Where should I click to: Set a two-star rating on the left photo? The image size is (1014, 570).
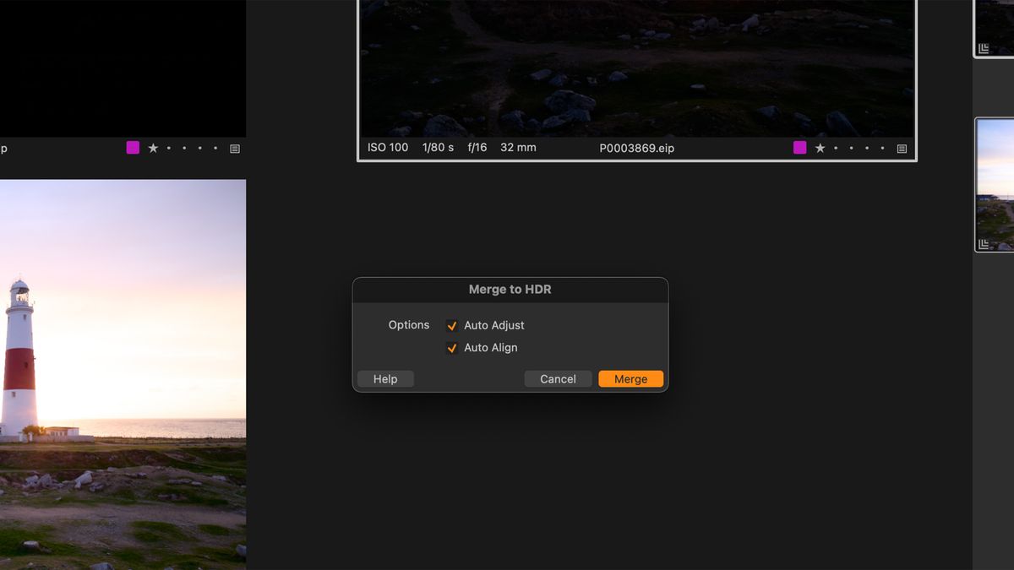point(168,147)
